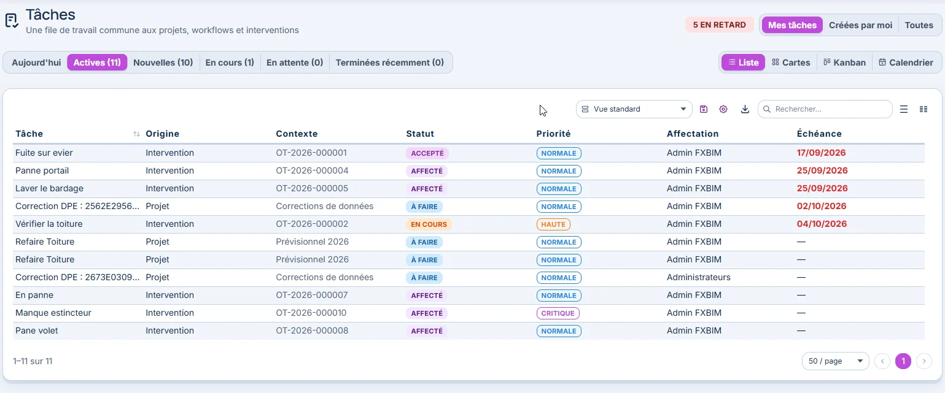Image resolution: width=945 pixels, height=393 pixels.
Task: Click the Rechercher search field
Action: pyautogui.click(x=825, y=109)
